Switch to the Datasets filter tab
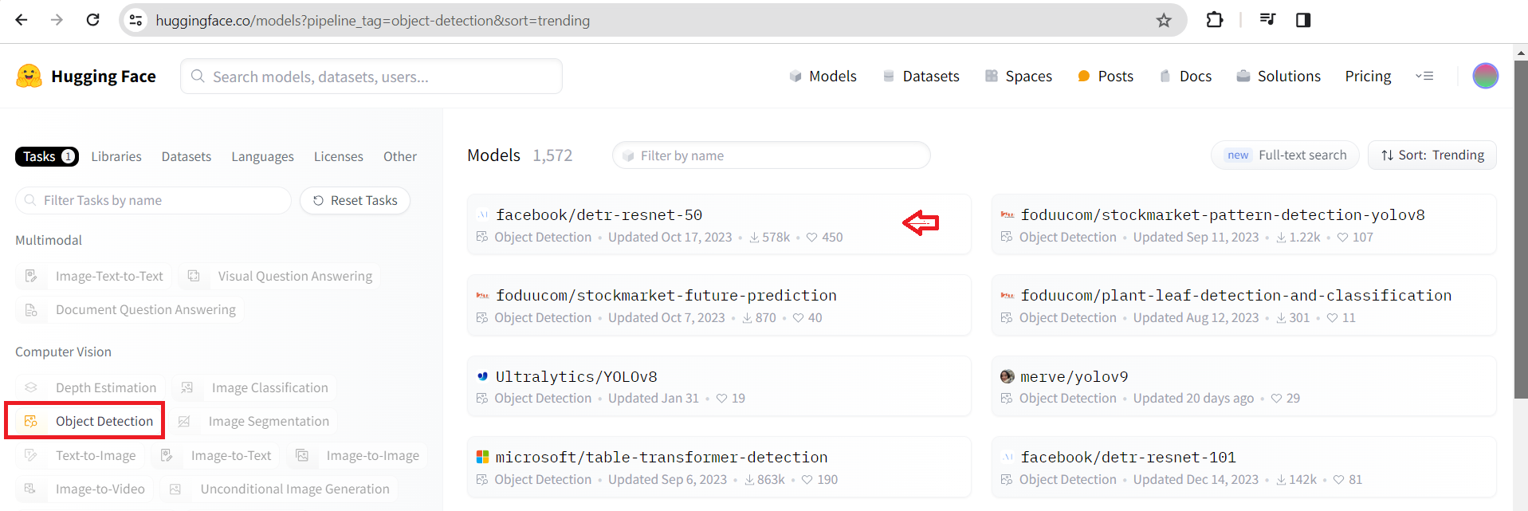The width and height of the screenshot is (1528, 511). tap(187, 156)
